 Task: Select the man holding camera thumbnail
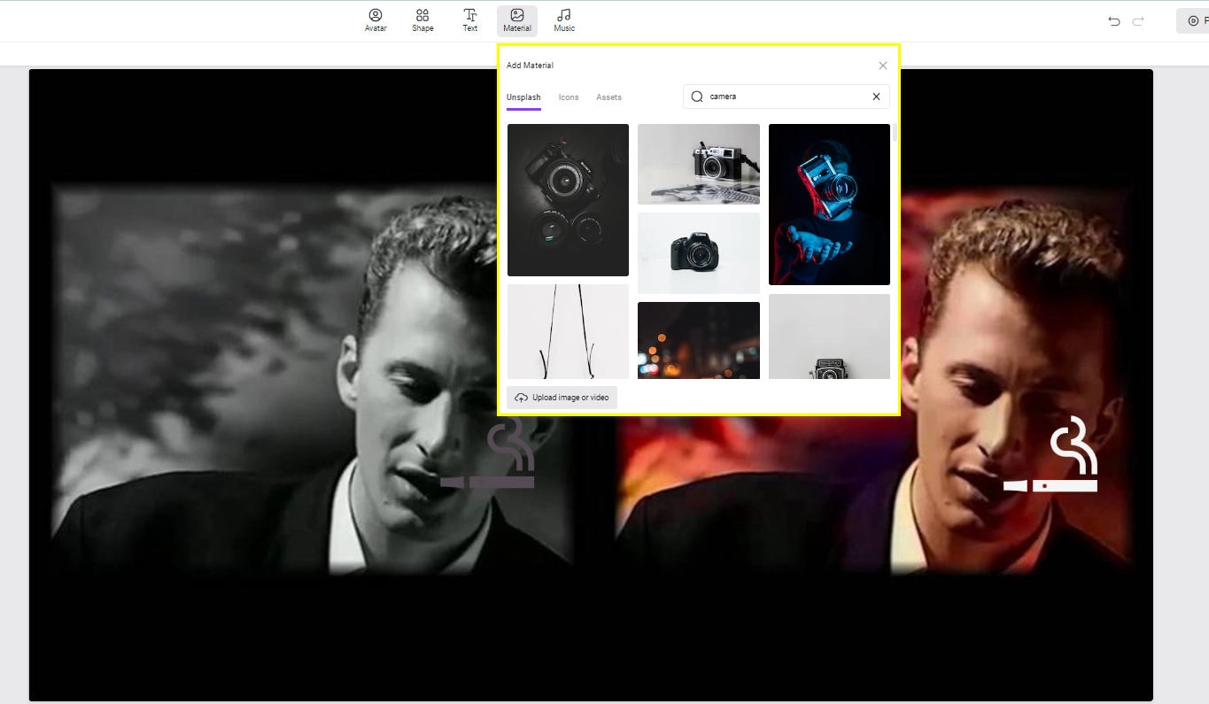(828, 205)
